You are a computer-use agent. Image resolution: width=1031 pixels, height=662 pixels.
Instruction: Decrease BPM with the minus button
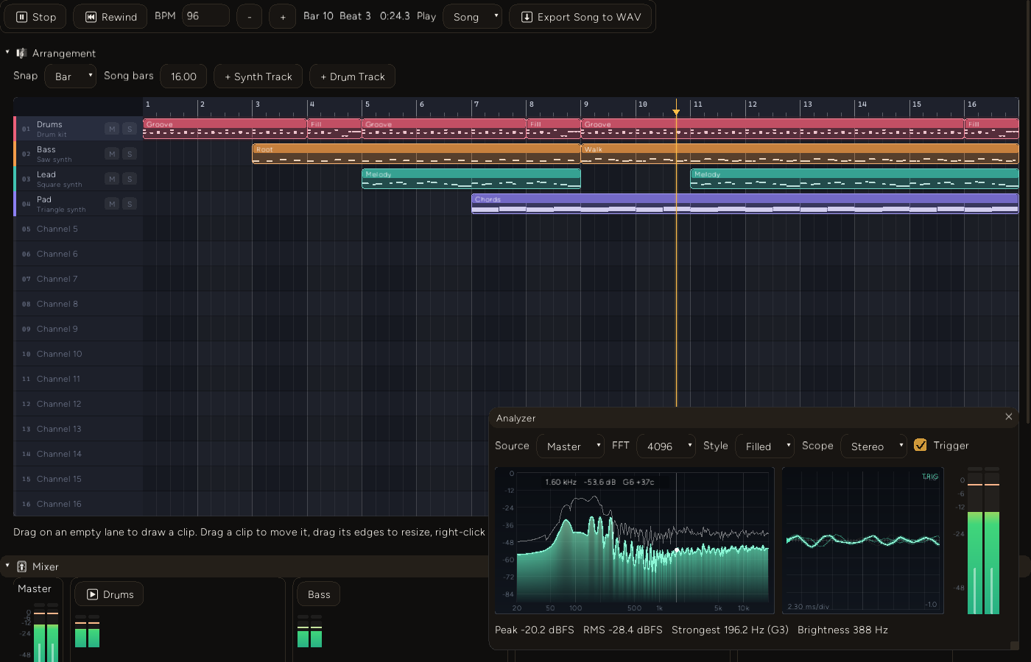click(249, 17)
